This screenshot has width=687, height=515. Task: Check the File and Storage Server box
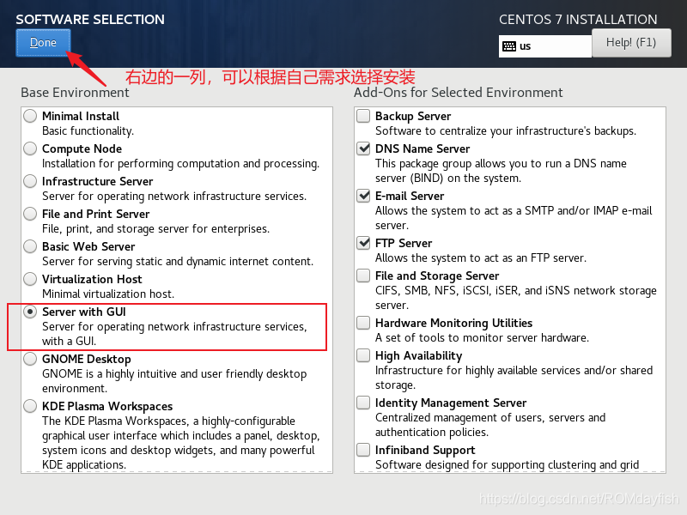pyautogui.click(x=363, y=276)
